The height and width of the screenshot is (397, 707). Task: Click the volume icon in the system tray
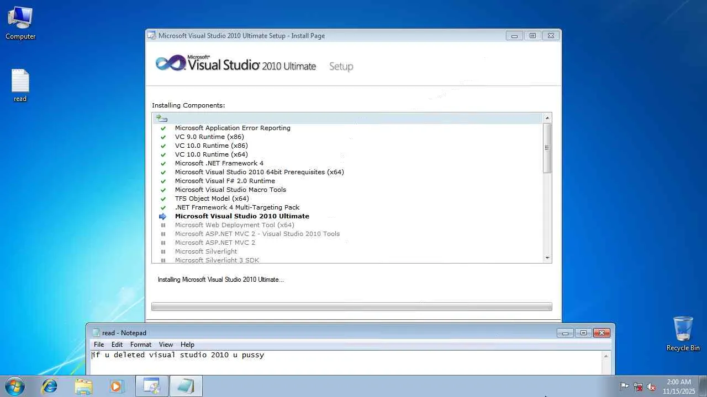[652, 387]
